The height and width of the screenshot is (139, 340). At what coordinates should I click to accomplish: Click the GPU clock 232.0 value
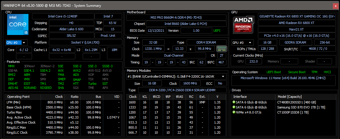coord(253,61)
